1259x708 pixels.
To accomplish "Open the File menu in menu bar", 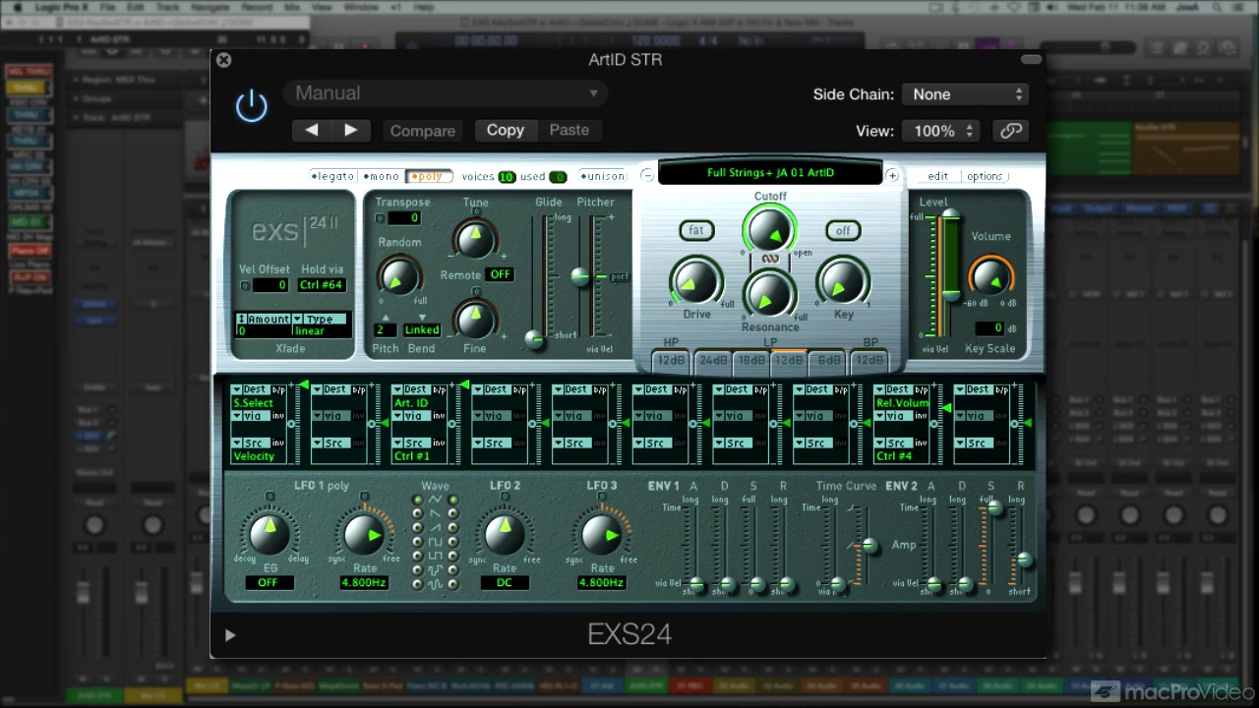I will pyautogui.click(x=106, y=7).
